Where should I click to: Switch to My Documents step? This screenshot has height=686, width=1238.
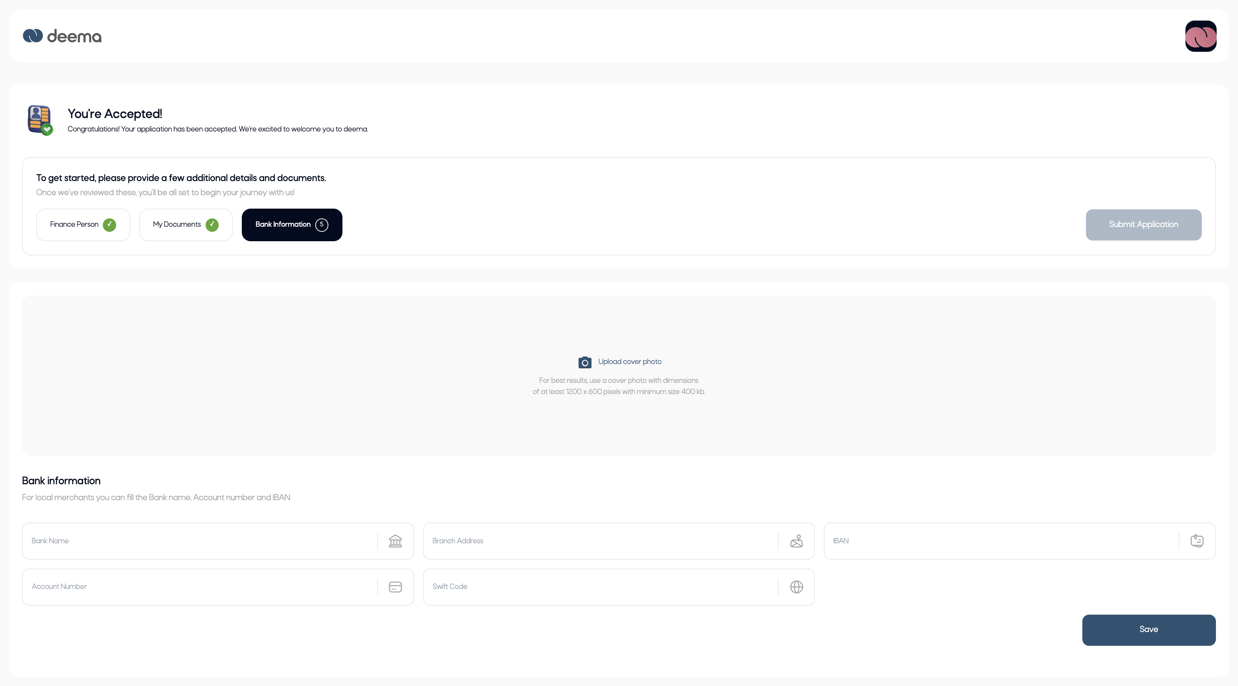(x=177, y=225)
